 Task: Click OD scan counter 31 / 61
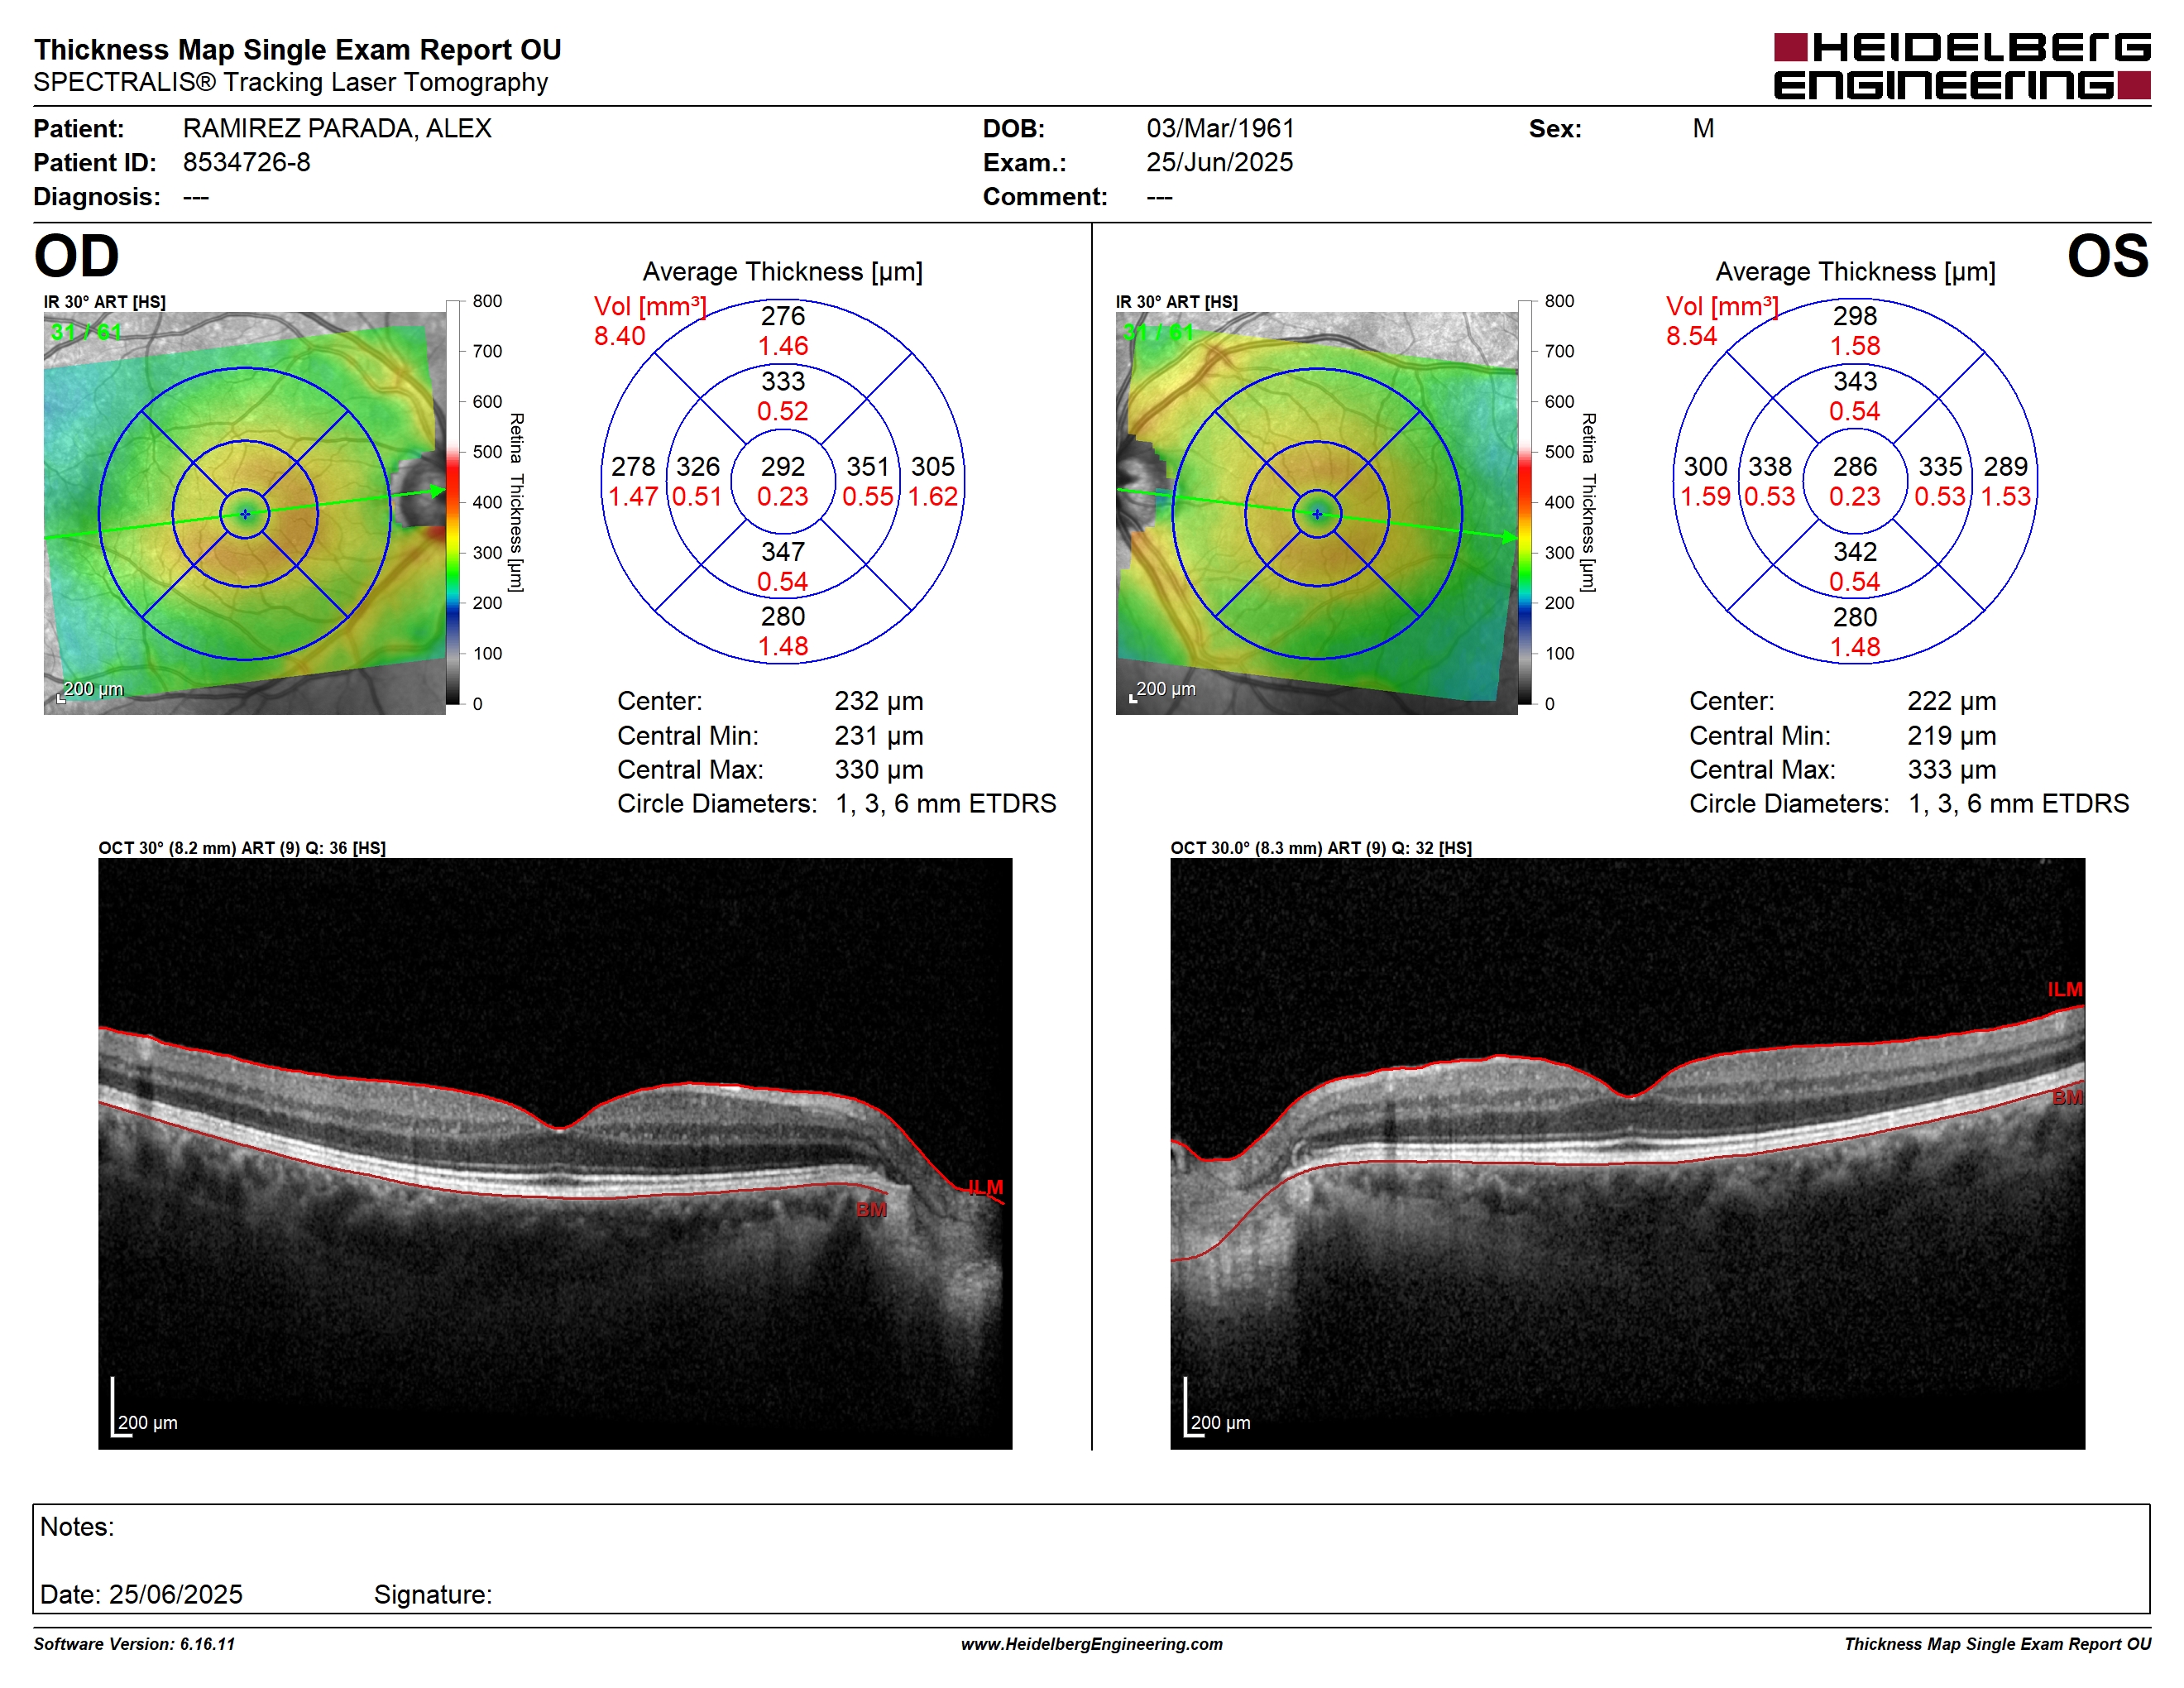click(86, 332)
